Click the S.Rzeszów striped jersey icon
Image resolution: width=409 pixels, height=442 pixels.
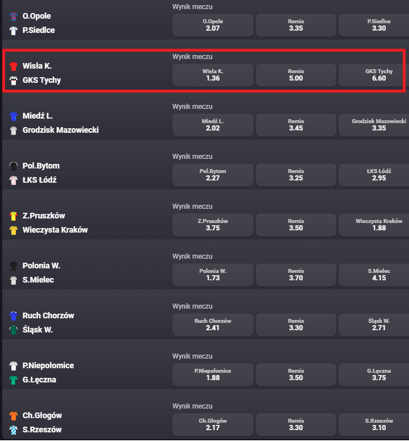click(x=13, y=430)
